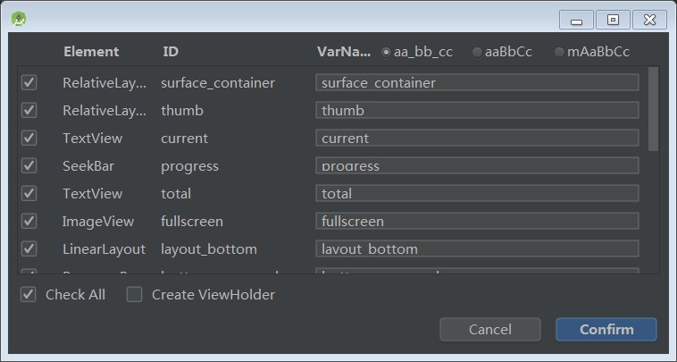This screenshot has width=677, height=362.
Task: Uncheck the thumb row checkbox
Action: click(29, 110)
